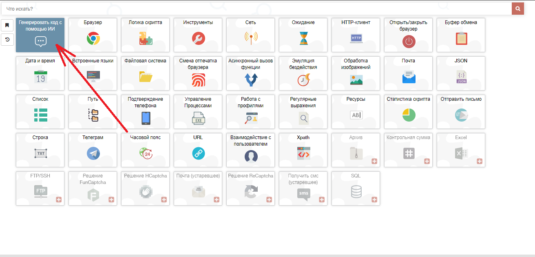The image size is (535, 257).
Task: Open the bookmark icon in the sidebar
Action: pyautogui.click(x=7, y=25)
